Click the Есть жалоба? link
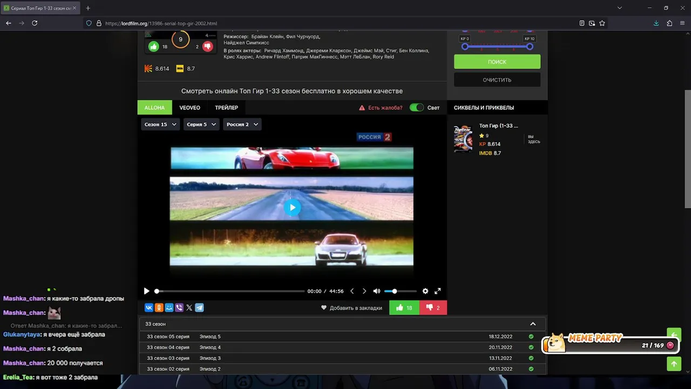Viewport: 691px width, 389px height. click(381, 108)
